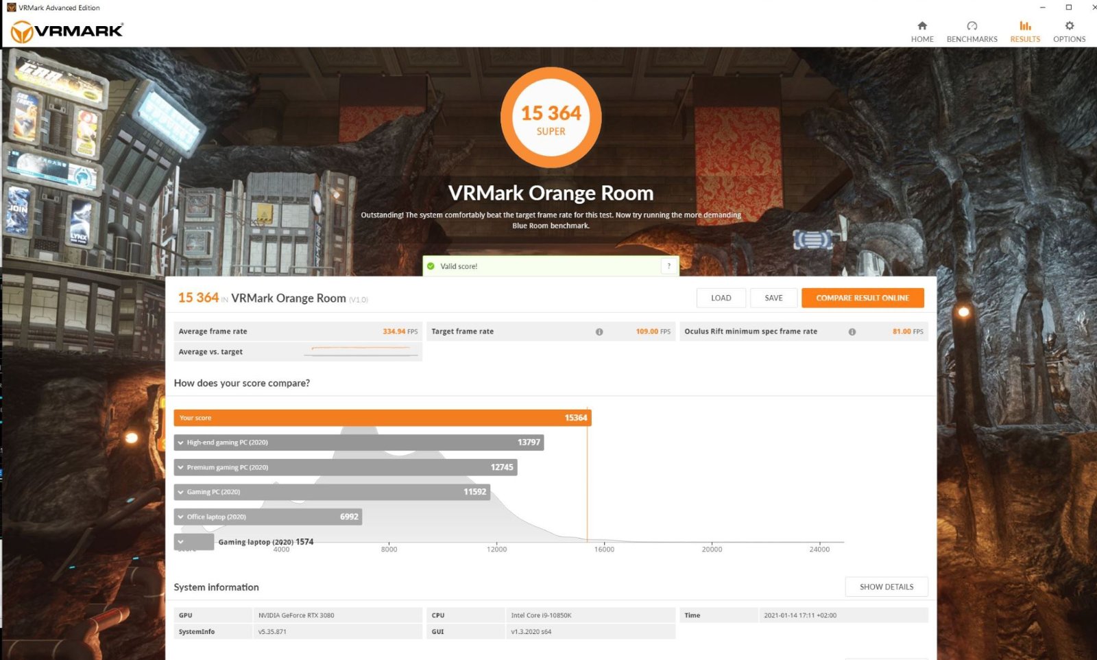Minimize the VRMark window
1097x660 pixels.
tap(1043, 8)
